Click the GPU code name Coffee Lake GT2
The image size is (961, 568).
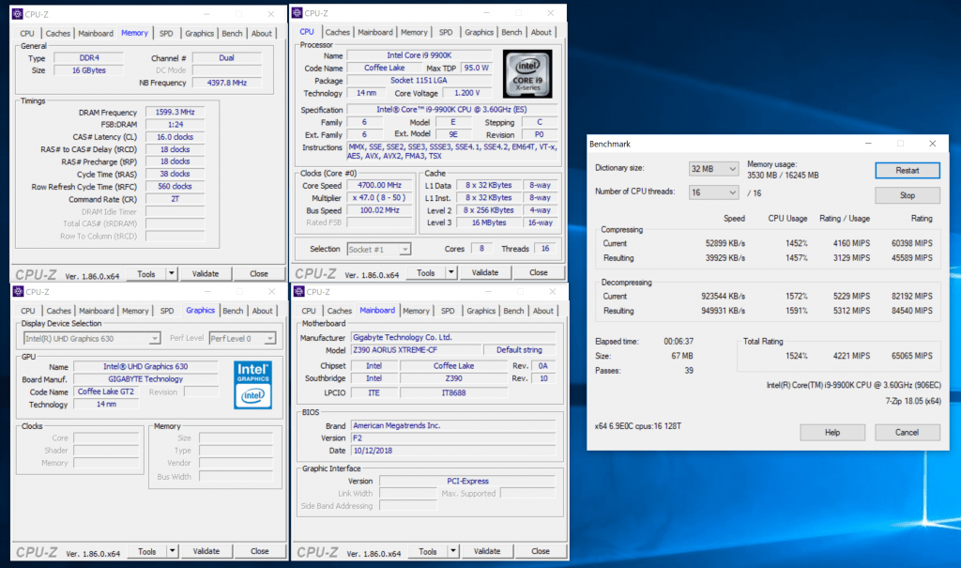point(106,391)
